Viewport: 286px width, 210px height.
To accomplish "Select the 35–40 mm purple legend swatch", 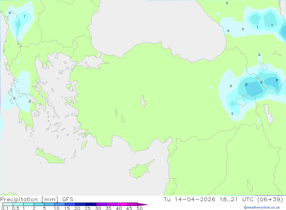I will 112,204.
